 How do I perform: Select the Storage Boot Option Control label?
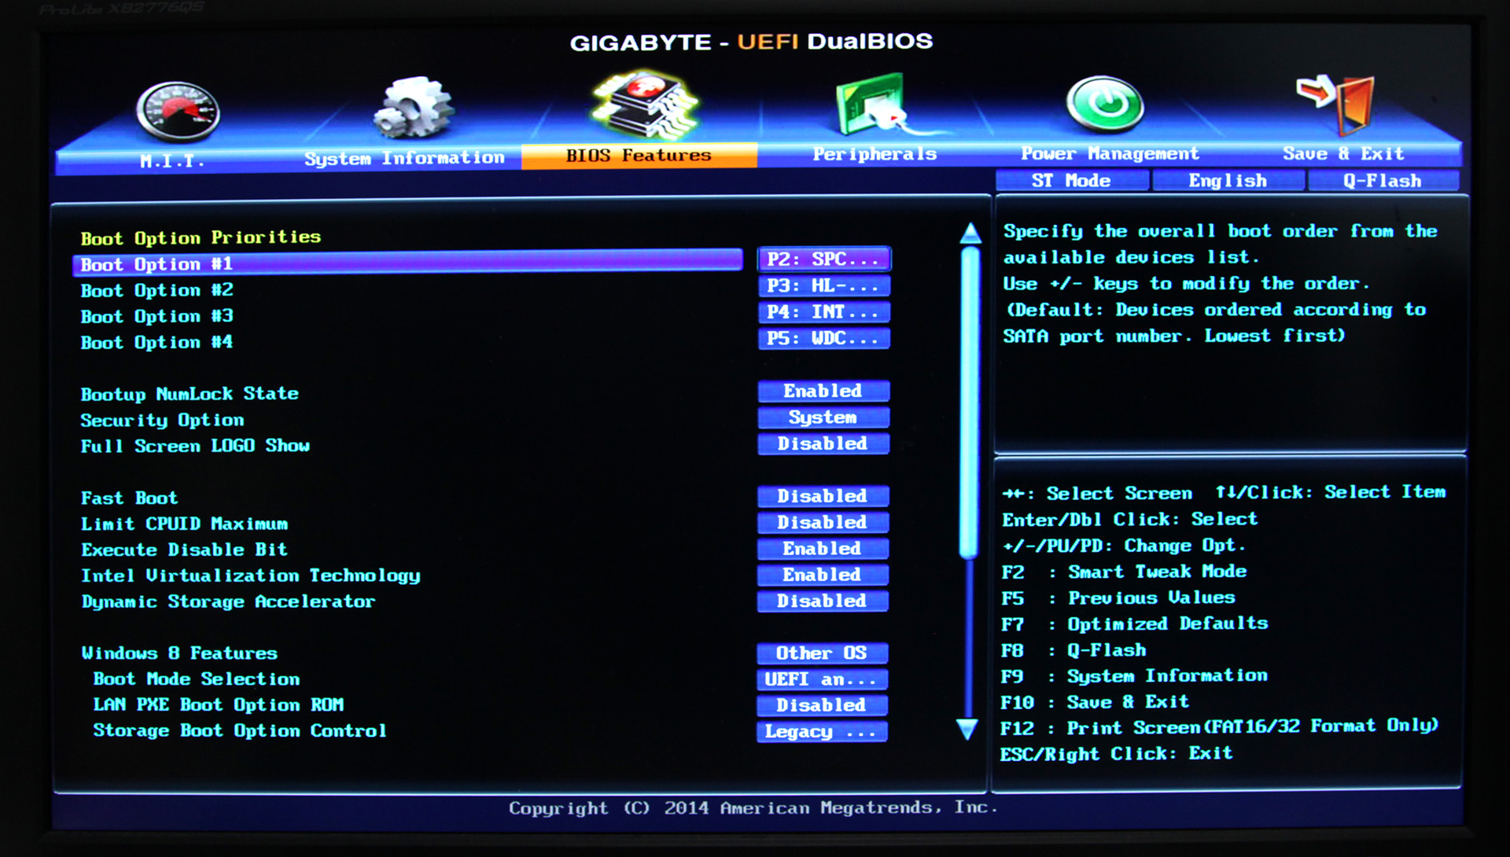240,731
